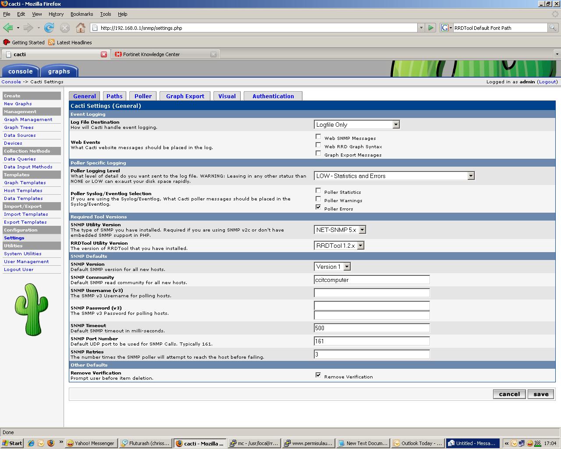Switch to the Poller settings tab
The height and width of the screenshot is (449, 561).
pyautogui.click(x=143, y=96)
